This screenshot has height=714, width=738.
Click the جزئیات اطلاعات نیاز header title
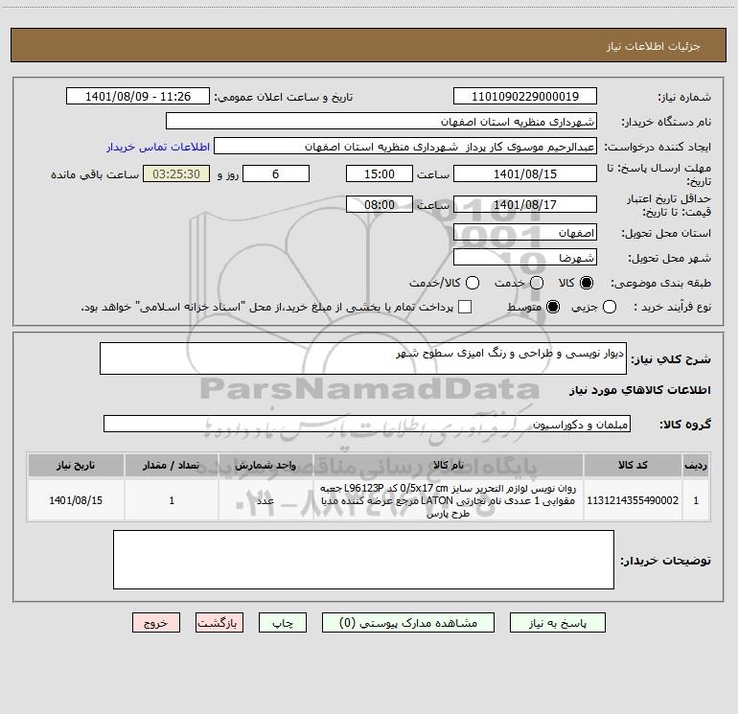click(x=653, y=46)
